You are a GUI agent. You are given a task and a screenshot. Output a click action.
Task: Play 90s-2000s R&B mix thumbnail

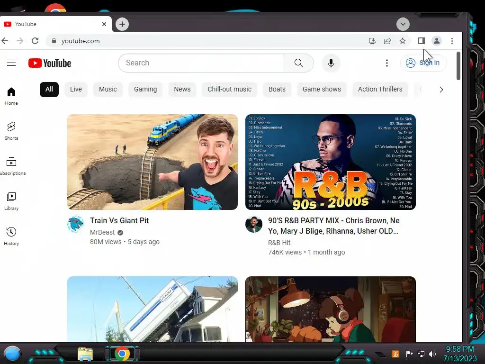tap(330, 162)
